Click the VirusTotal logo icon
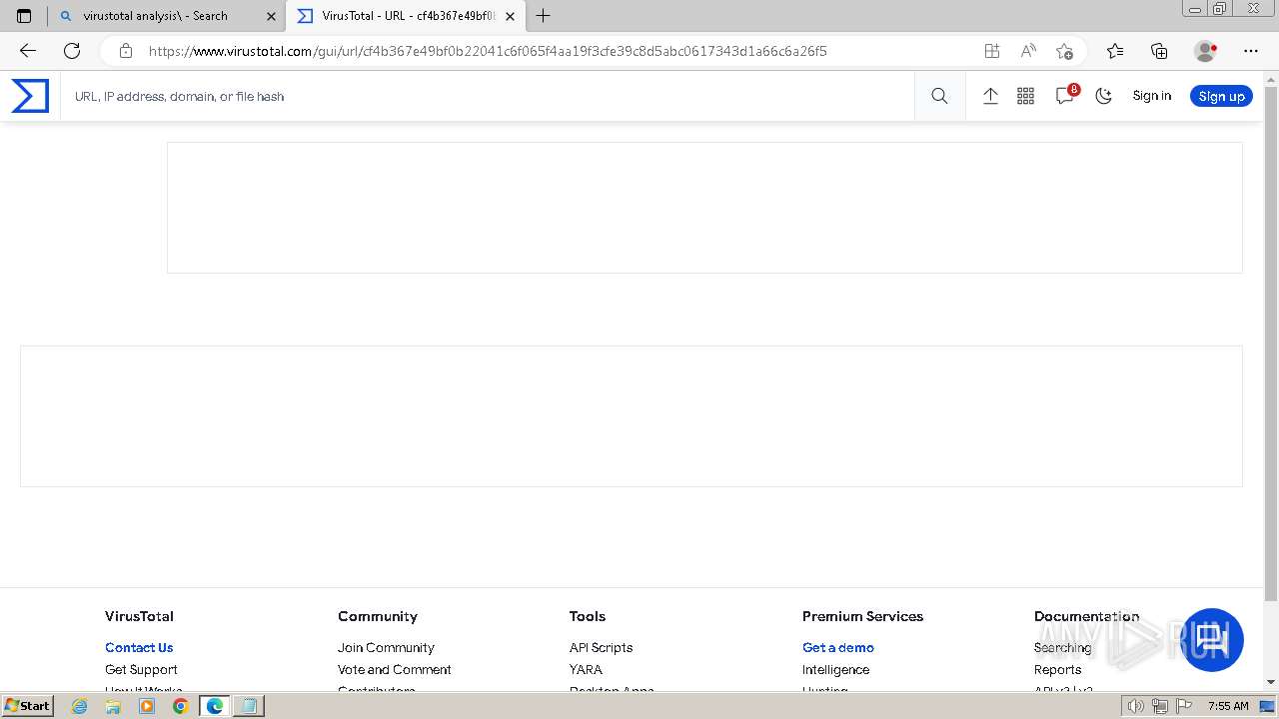 tap(30, 96)
